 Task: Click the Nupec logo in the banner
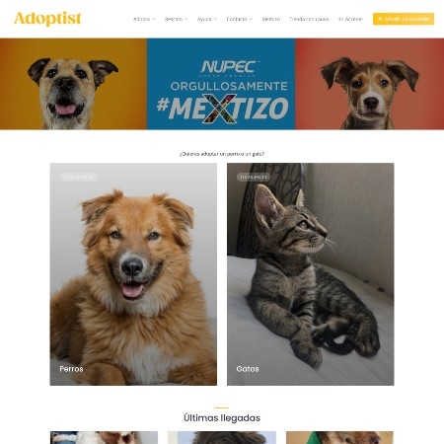[229, 68]
